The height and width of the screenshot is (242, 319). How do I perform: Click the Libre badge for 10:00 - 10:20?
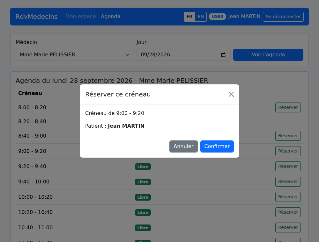[143, 197]
